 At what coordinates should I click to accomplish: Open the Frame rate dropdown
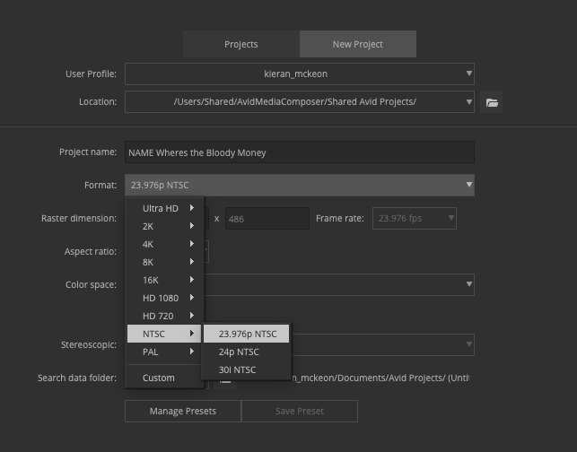[415, 219]
